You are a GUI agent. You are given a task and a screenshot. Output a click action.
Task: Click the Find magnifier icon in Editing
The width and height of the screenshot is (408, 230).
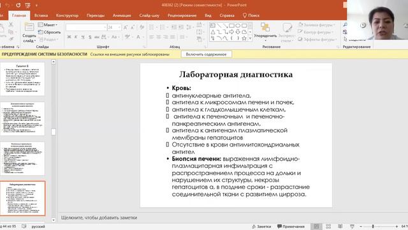pos(345,24)
